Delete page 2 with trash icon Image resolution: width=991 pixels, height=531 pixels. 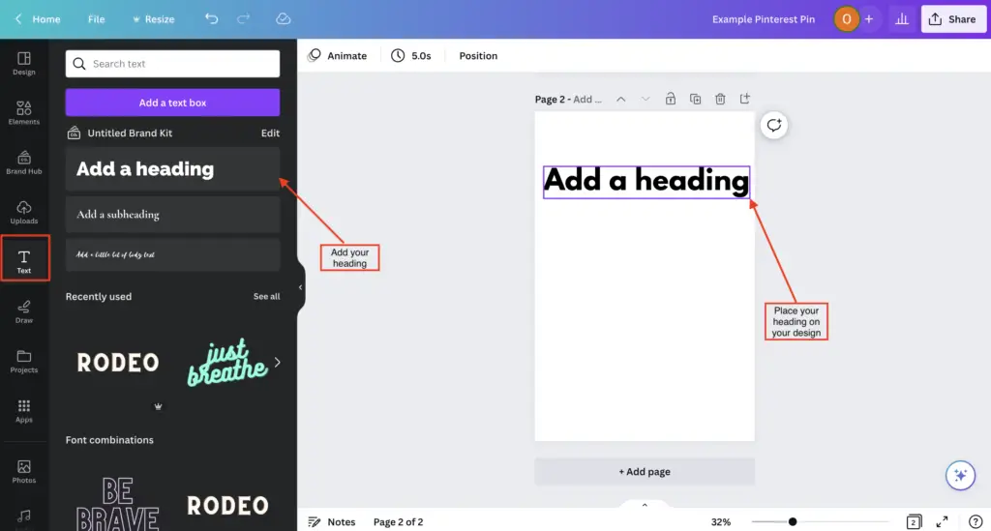(x=720, y=99)
